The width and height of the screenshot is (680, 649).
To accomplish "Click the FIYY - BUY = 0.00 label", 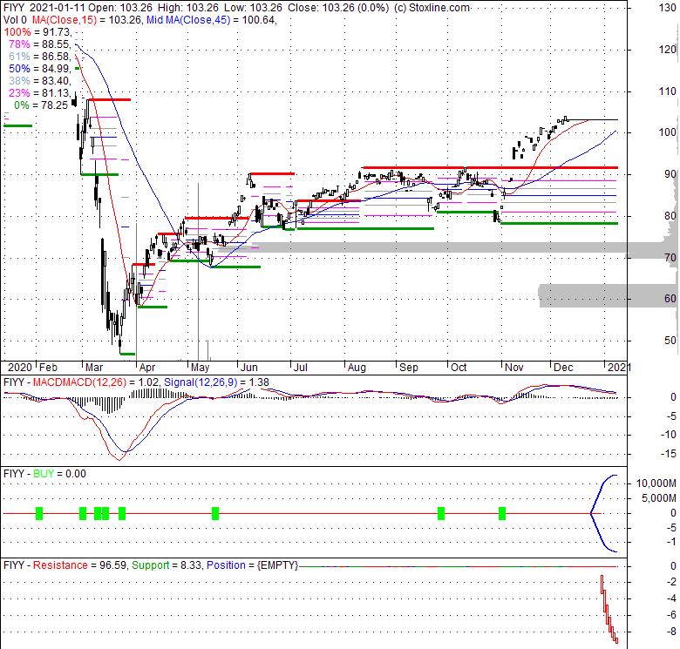I will click(x=44, y=474).
